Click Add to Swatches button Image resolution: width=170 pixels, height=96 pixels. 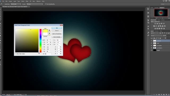click(57, 34)
